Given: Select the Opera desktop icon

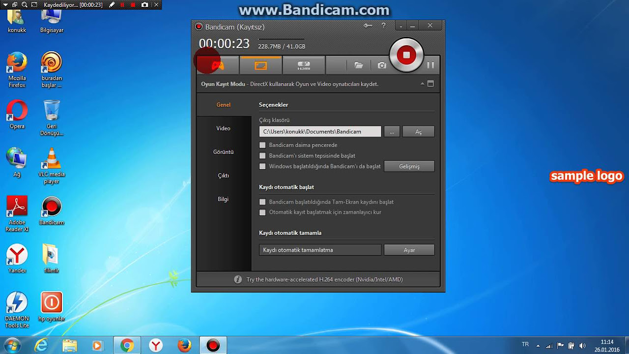Looking at the screenshot, I should (17, 115).
